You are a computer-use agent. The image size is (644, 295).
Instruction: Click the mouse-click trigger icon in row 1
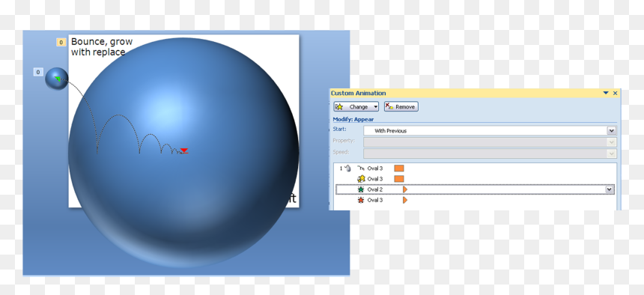point(348,168)
